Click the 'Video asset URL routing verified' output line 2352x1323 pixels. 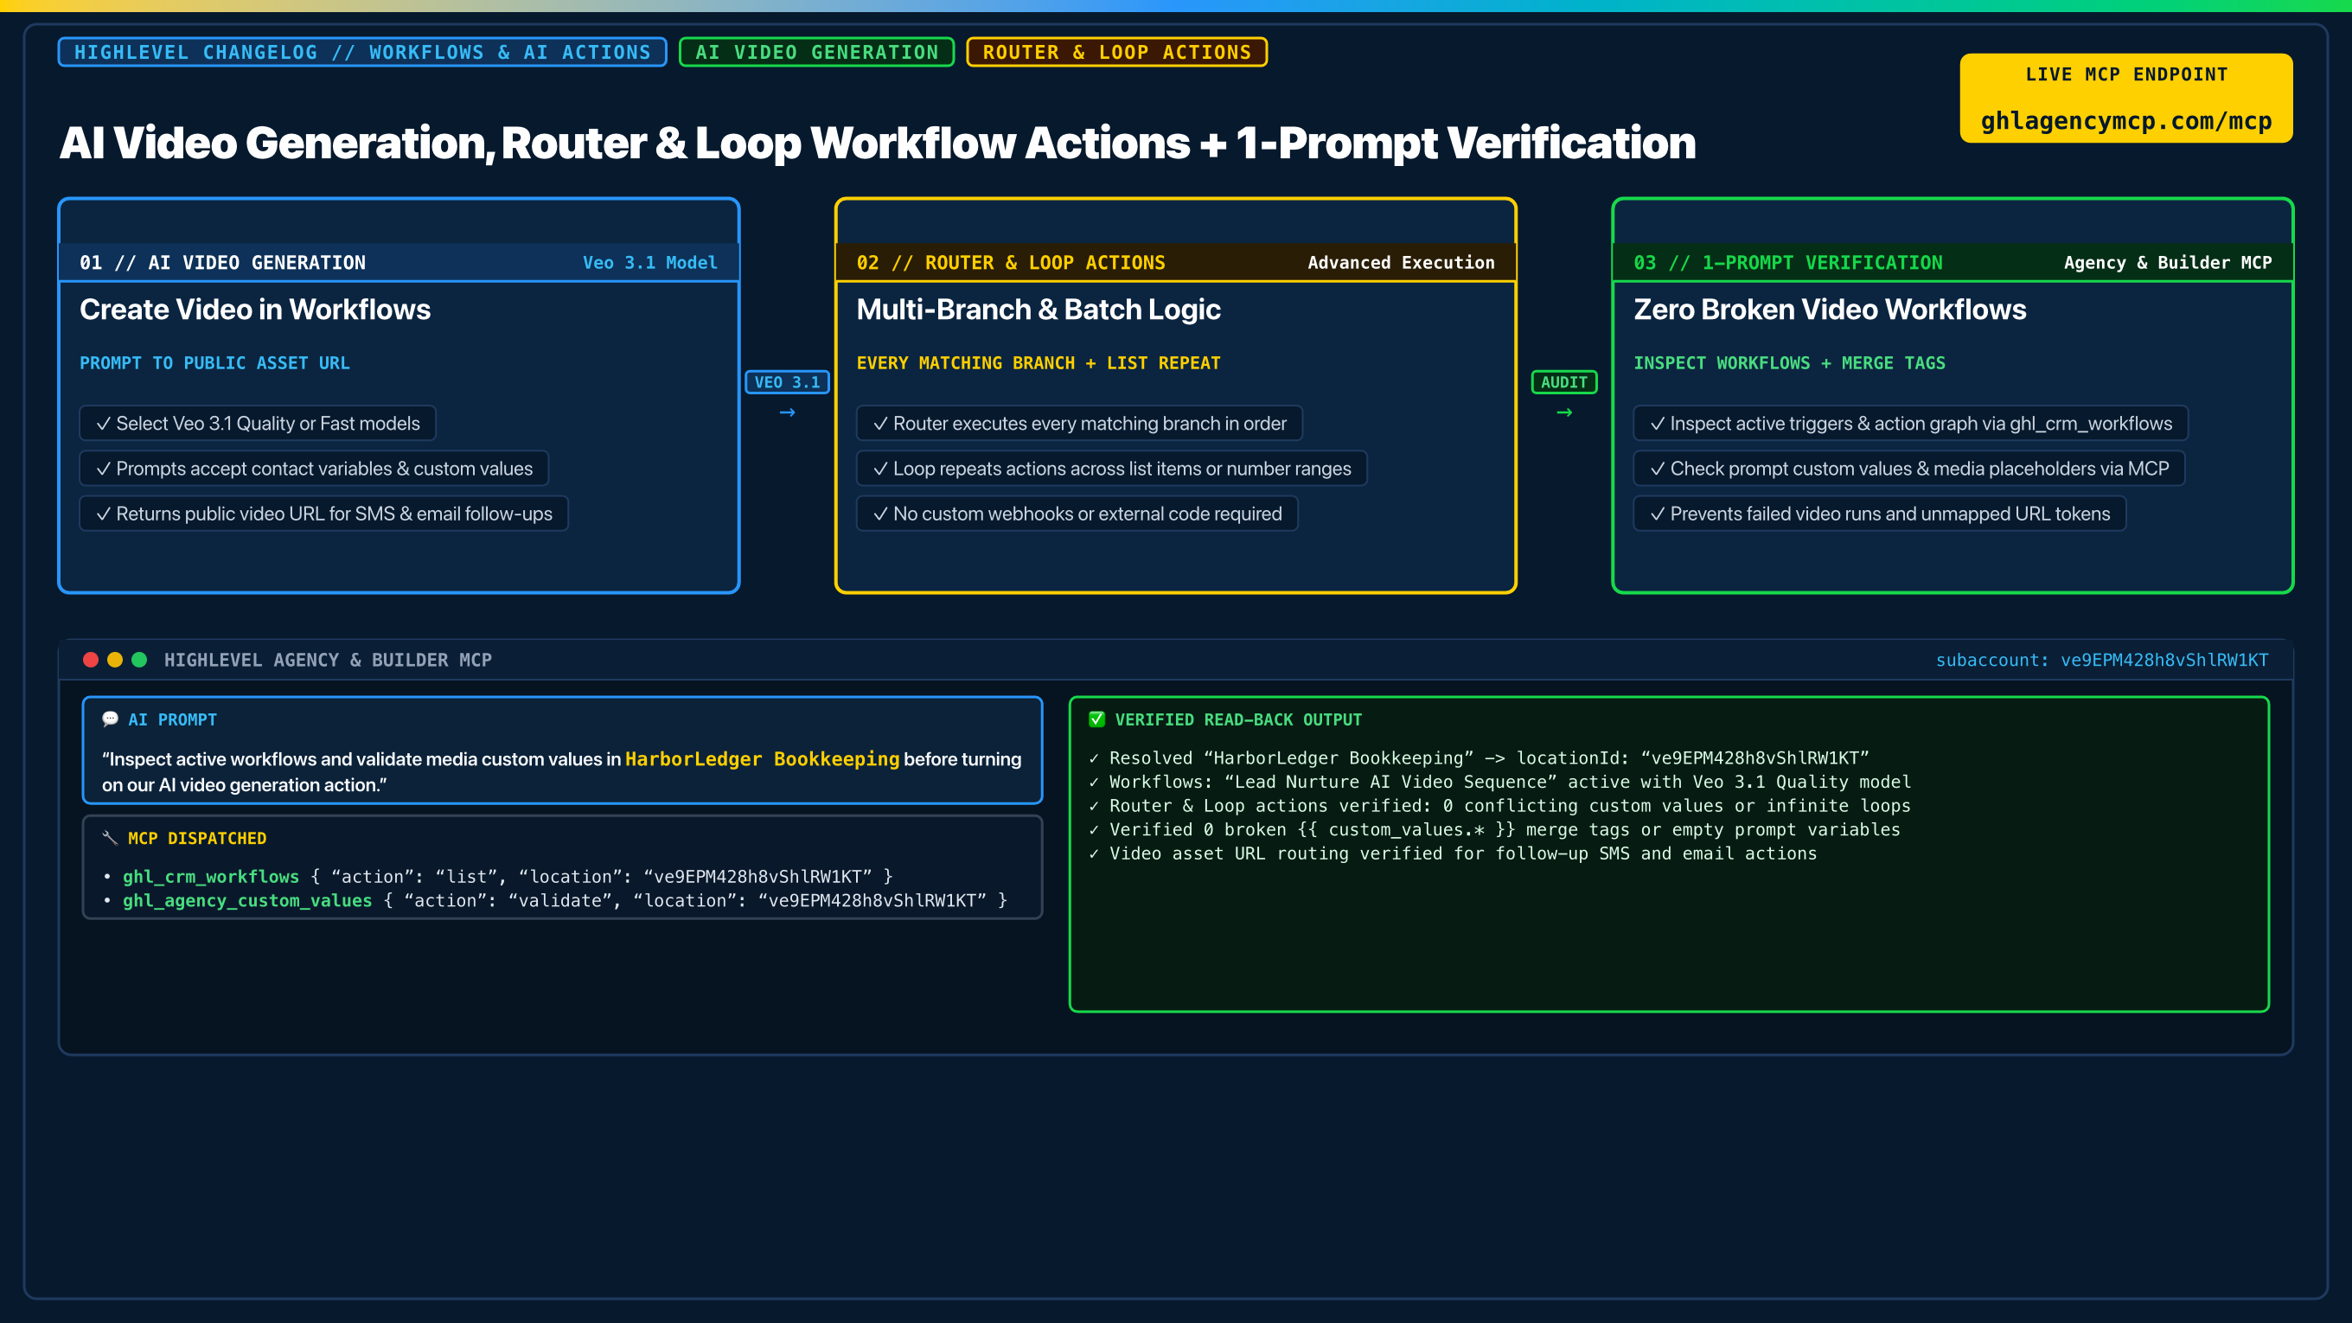click(1454, 853)
